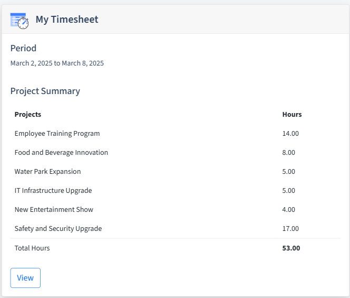Select the Period heading

pos(23,48)
